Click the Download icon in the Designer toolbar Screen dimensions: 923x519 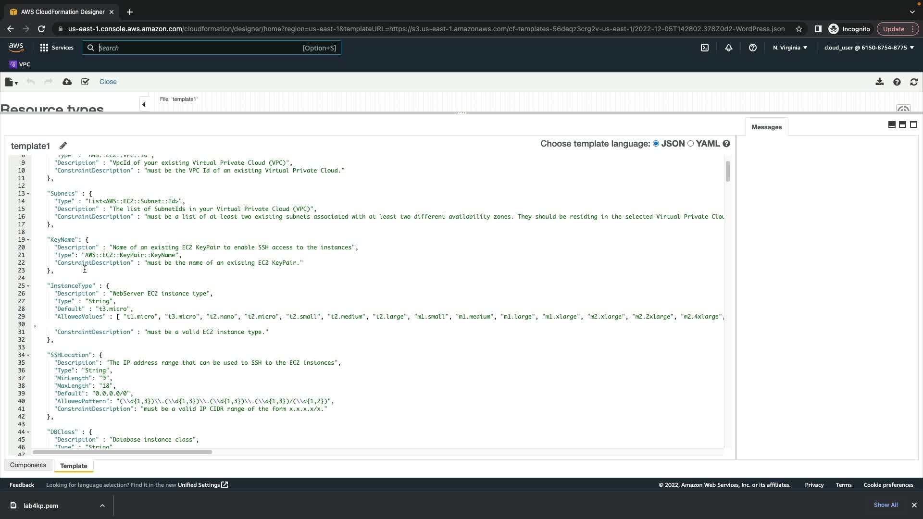click(x=879, y=82)
